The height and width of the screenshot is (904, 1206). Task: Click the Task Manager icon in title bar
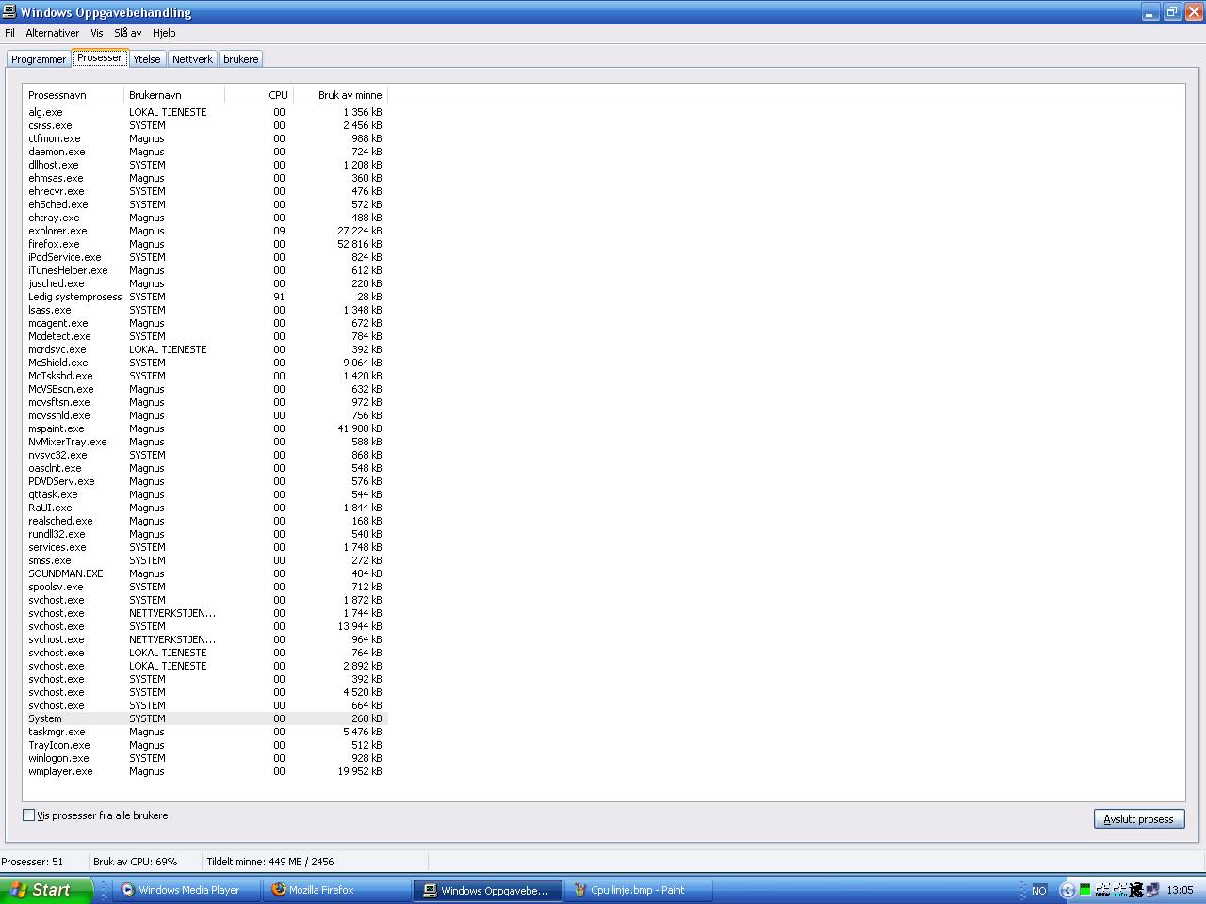9,11
